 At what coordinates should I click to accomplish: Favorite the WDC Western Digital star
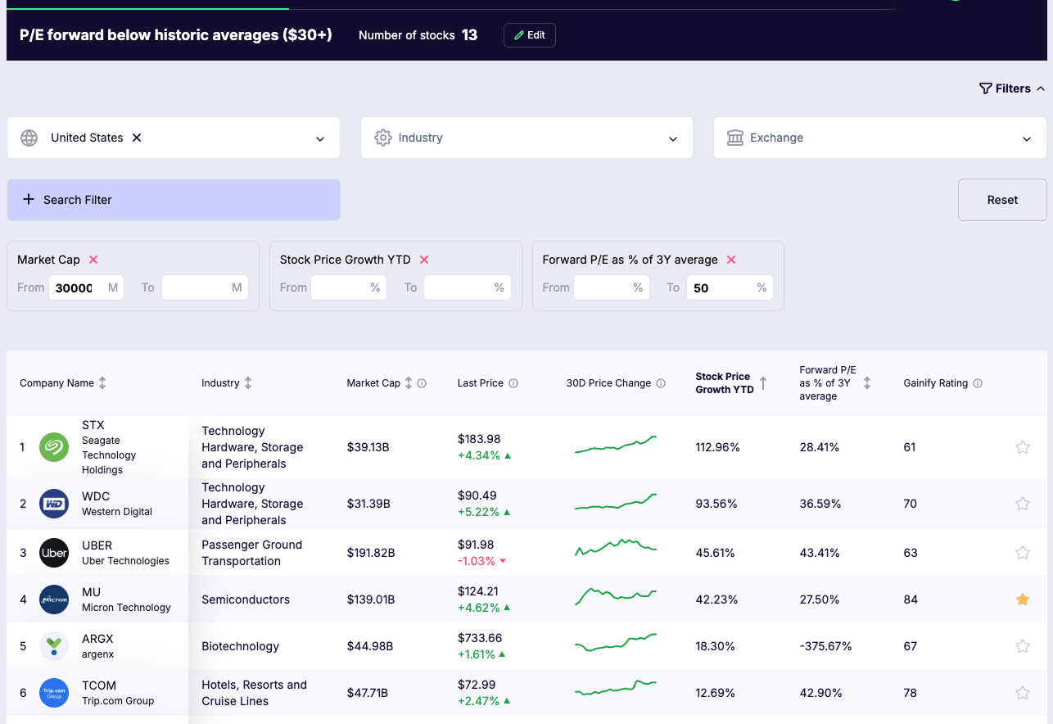coord(1023,504)
